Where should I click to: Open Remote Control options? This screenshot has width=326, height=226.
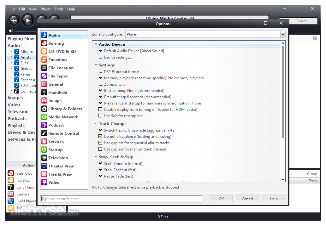[60, 133]
